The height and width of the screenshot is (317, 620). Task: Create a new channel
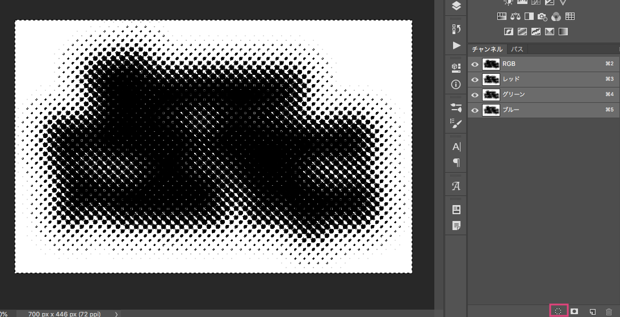592,311
